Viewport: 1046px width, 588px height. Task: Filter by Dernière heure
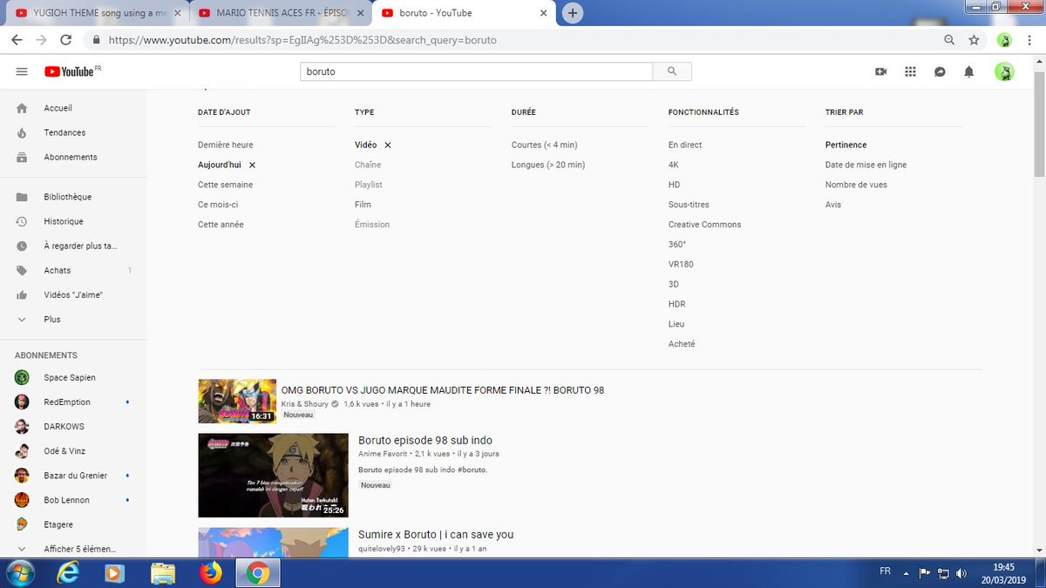click(225, 145)
